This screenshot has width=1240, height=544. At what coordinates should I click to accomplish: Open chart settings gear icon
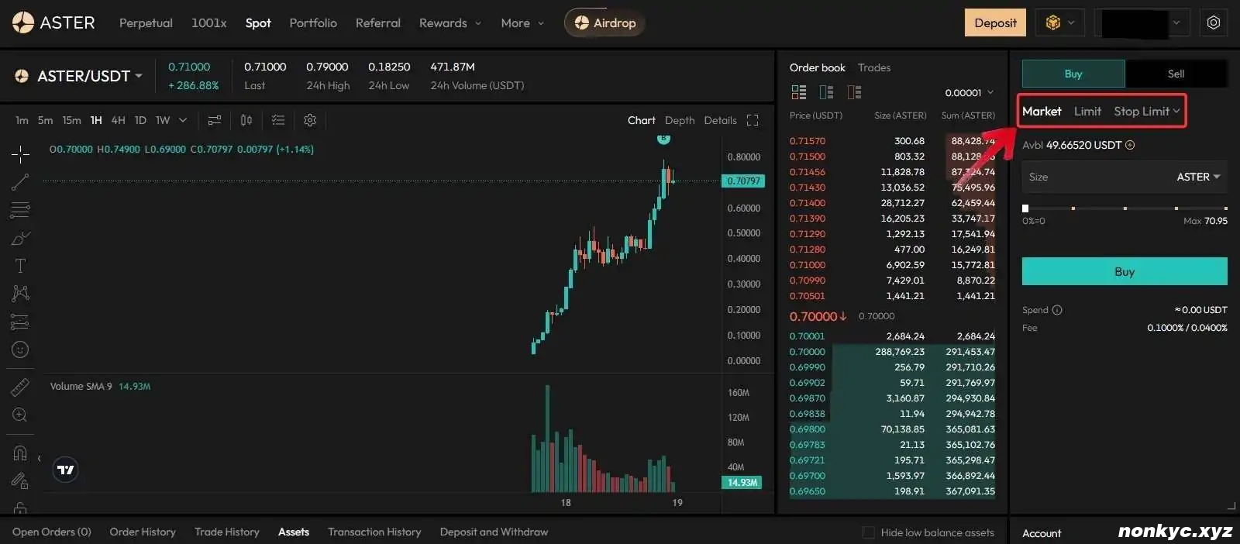pyautogui.click(x=310, y=120)
